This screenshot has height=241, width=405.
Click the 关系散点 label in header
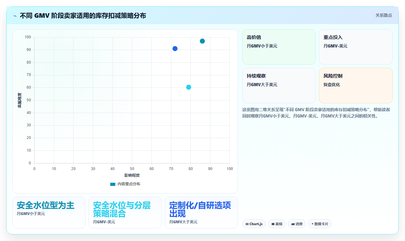coord(383,15)
